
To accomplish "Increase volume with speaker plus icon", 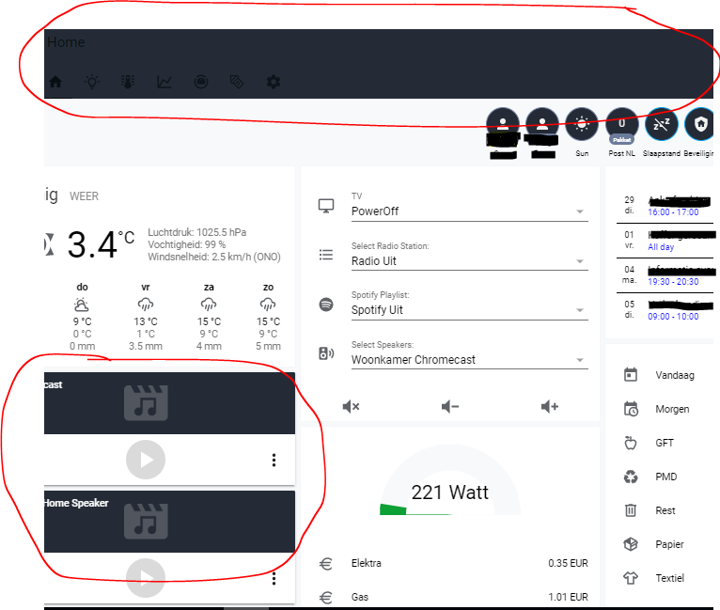I will point(549,406).
